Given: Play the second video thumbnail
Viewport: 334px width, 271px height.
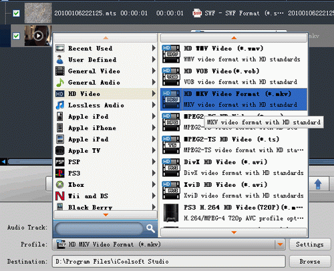Looking at the screenshot, I should coord(38,36).
